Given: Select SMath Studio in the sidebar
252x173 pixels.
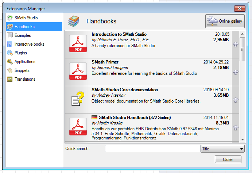Looking at the screenshot, I should point(26,18).
